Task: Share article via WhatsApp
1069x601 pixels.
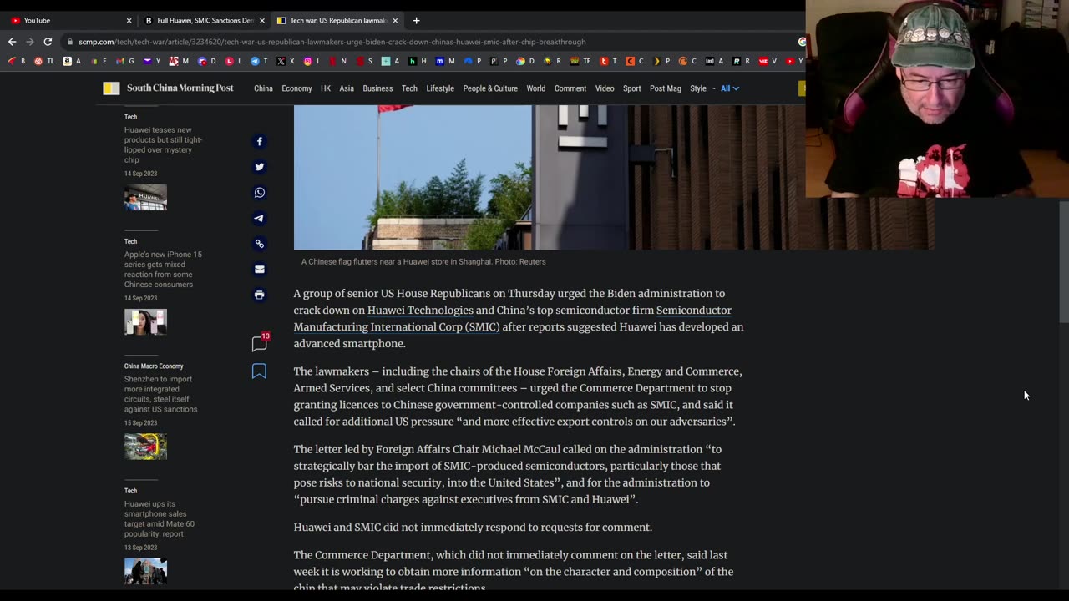Action: 259,193
